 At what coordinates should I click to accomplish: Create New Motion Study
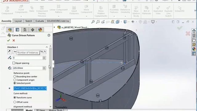coord(136,11)
